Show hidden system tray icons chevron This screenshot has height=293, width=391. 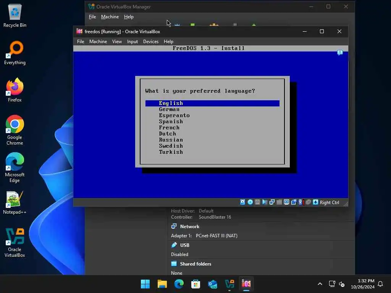coord(320,284)
